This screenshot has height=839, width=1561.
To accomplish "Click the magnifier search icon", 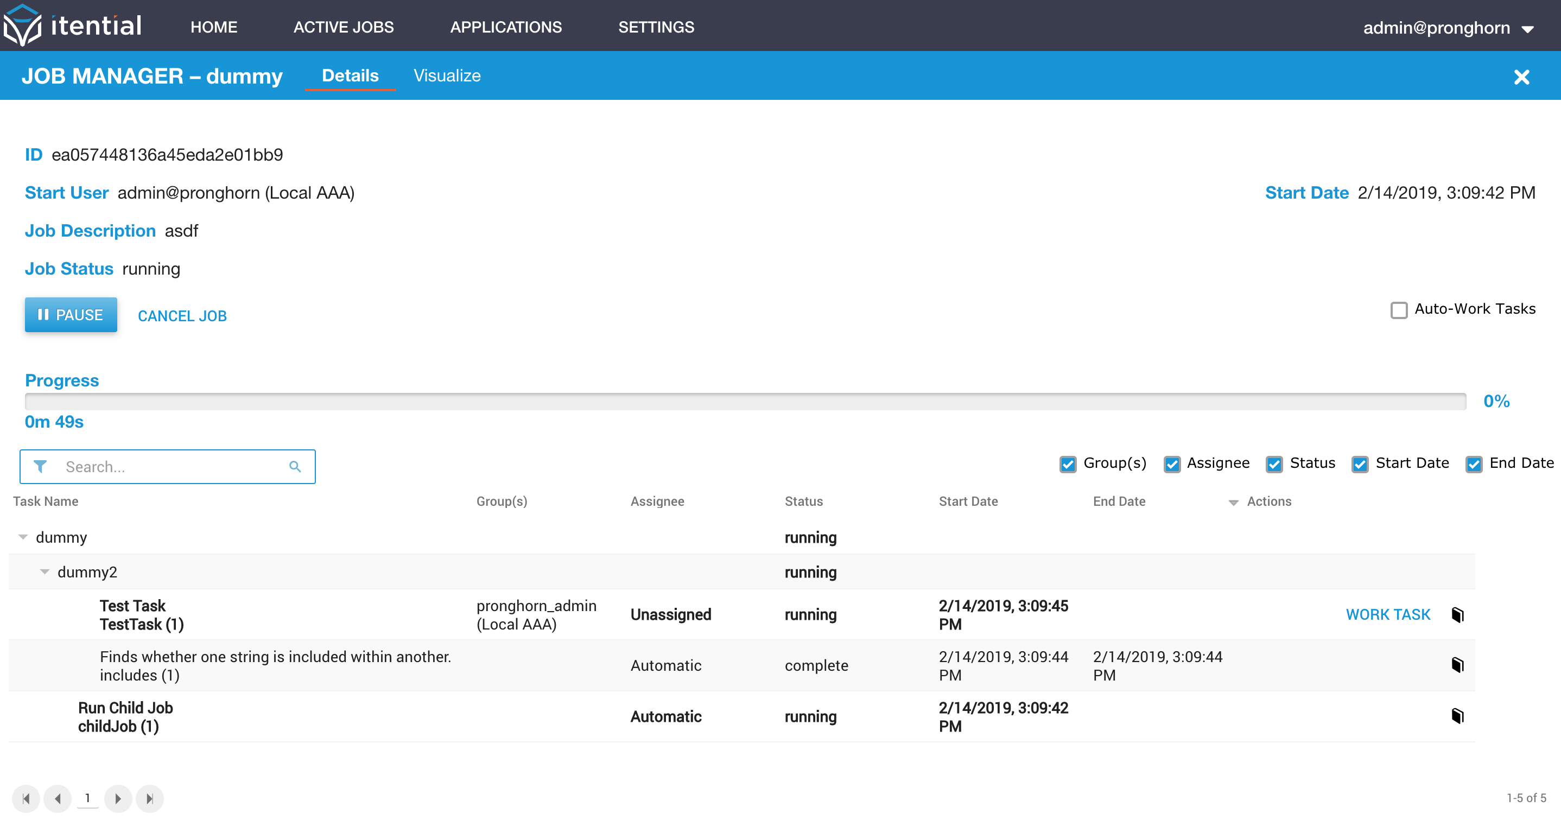I will pos(295,466).
